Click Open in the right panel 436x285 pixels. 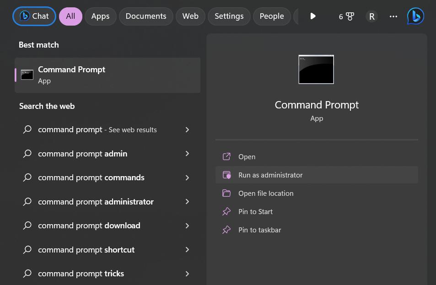pyautogui.click(x=247, y=157)
